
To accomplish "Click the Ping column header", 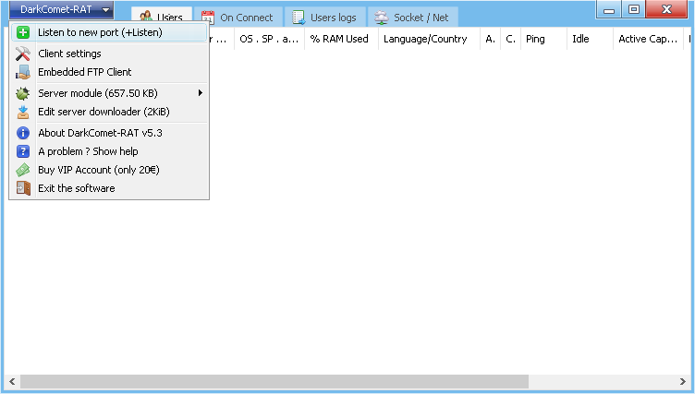I will (535, 40).
